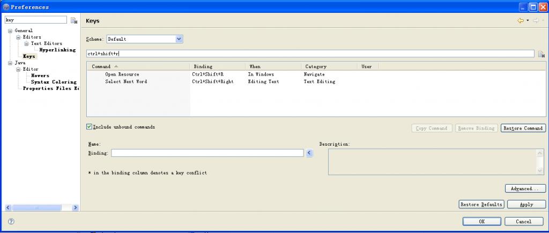Select the Open Resource command row
The height and width of the screenshot is (233, 549).
coord(122,74)
